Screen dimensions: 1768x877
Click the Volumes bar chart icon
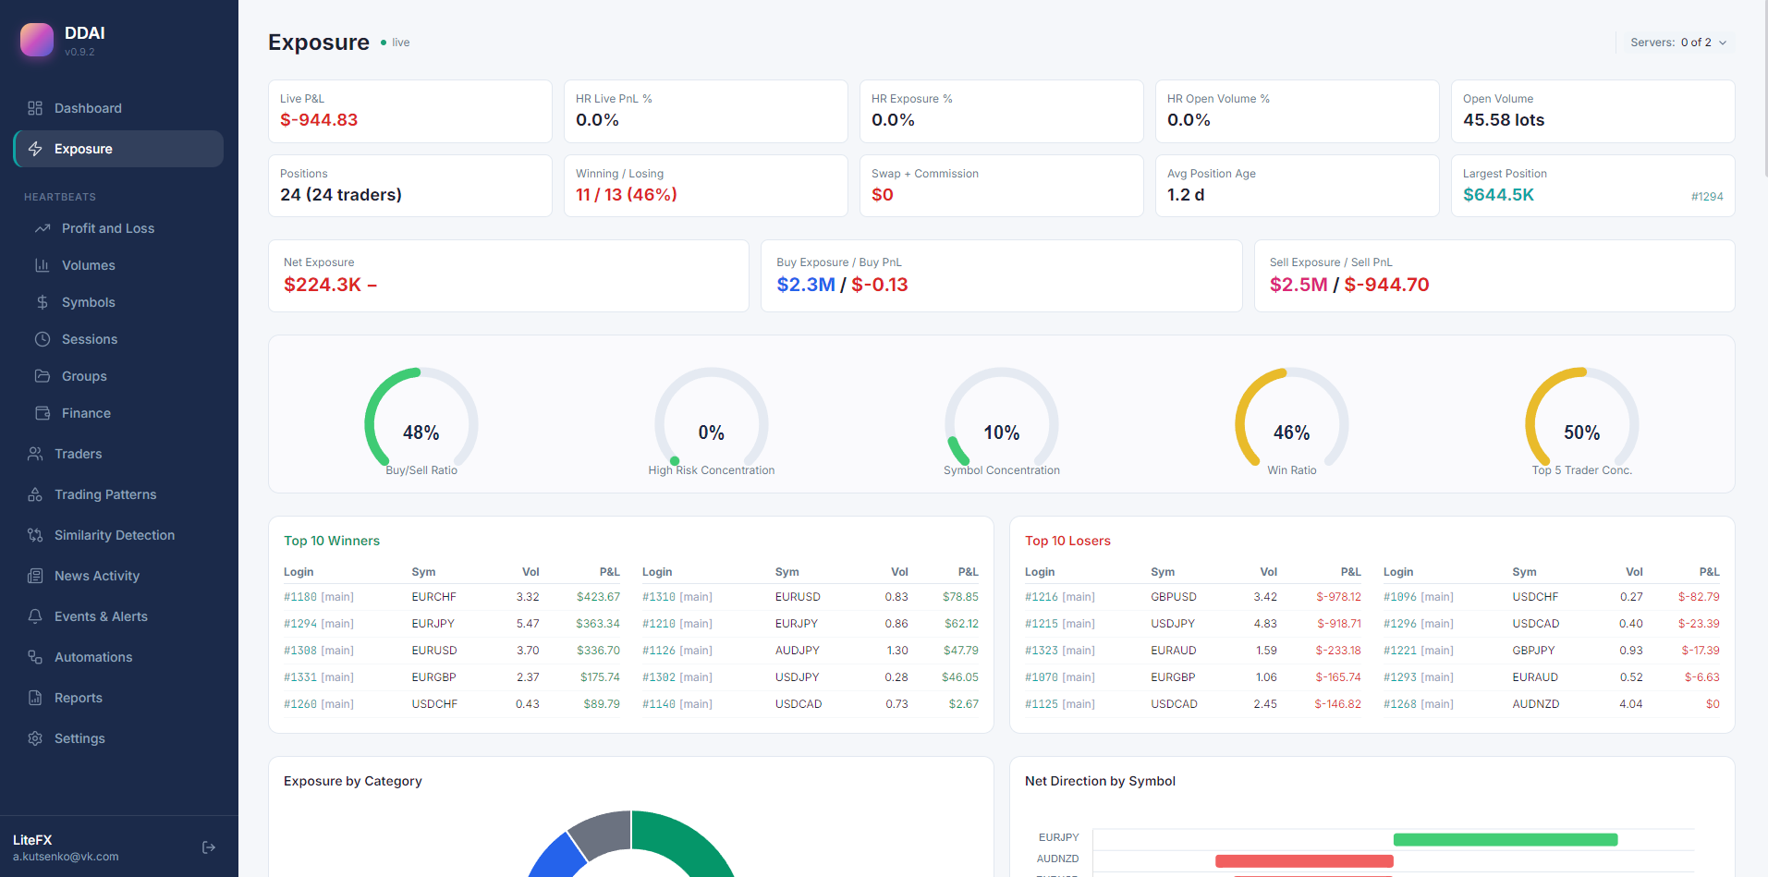43,265
